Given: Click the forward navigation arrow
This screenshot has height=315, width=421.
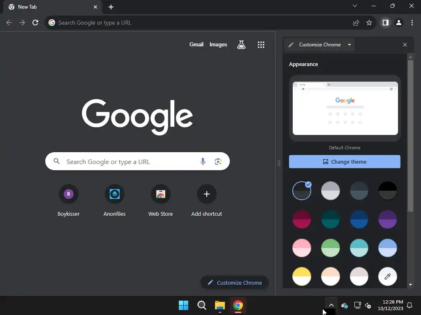Looking at the screenshot, I should 22,23.
